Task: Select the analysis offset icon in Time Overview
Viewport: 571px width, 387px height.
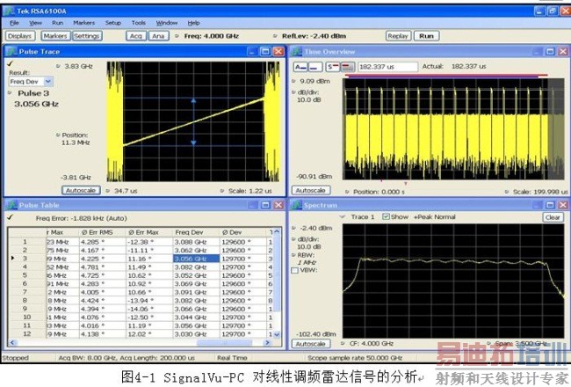Action: 315,67
